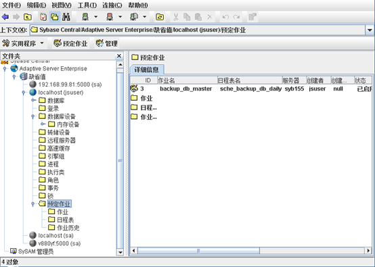Image resolution: width=375 pixels, height=267 pixels.
Task: Select the 详细信息 tab
Action: (147, 70)
